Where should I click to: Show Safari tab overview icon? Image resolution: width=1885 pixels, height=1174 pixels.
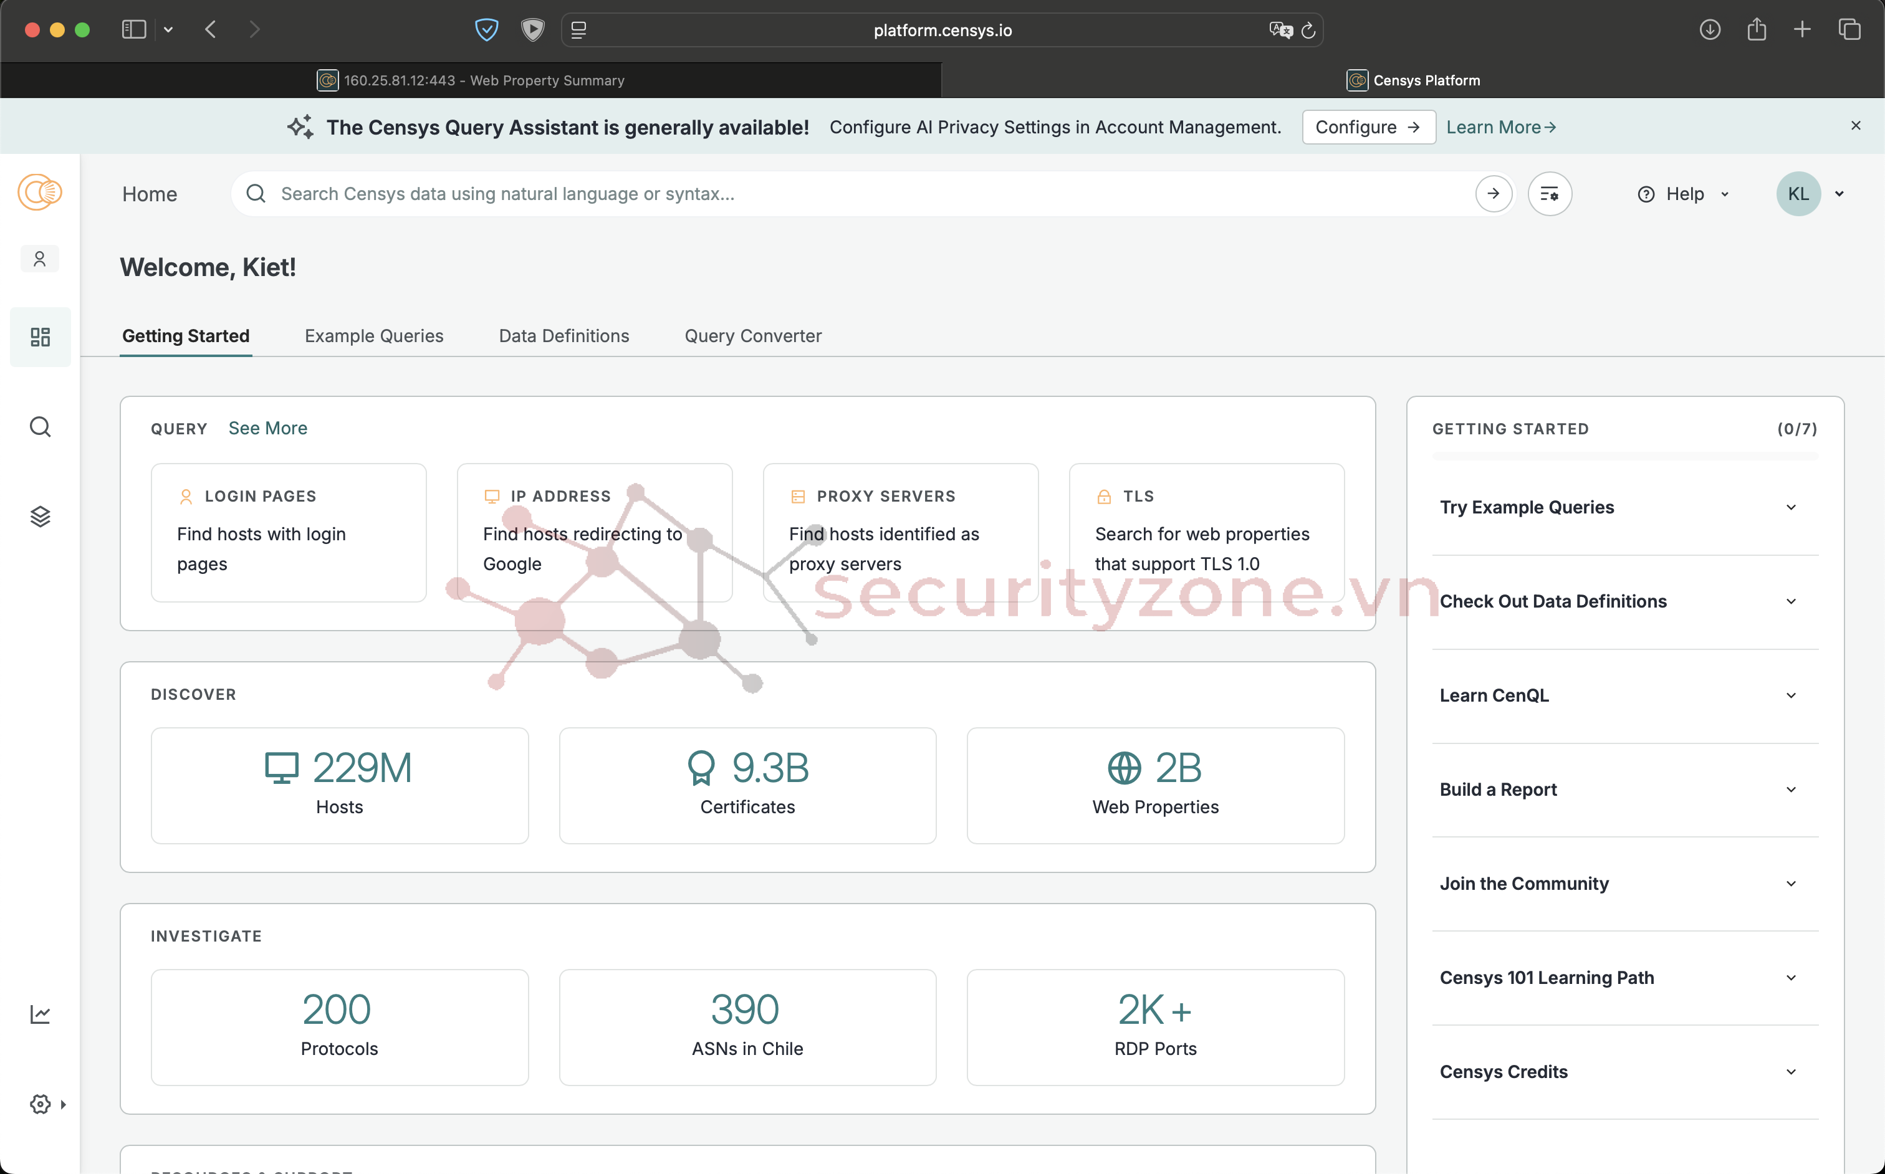point(1849,29)
